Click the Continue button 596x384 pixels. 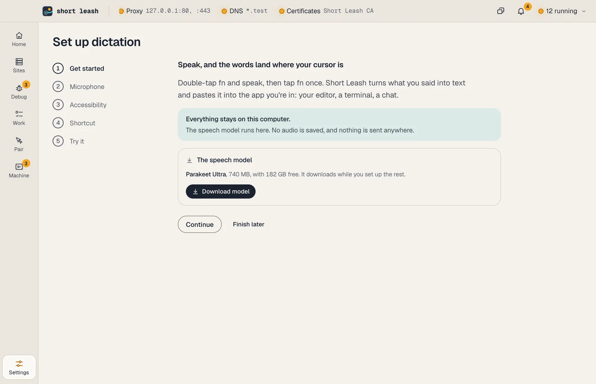[200, 224]
